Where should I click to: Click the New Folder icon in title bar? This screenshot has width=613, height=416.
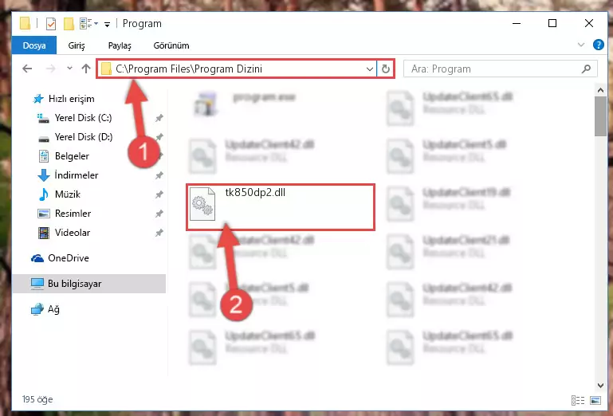[69, 24]
